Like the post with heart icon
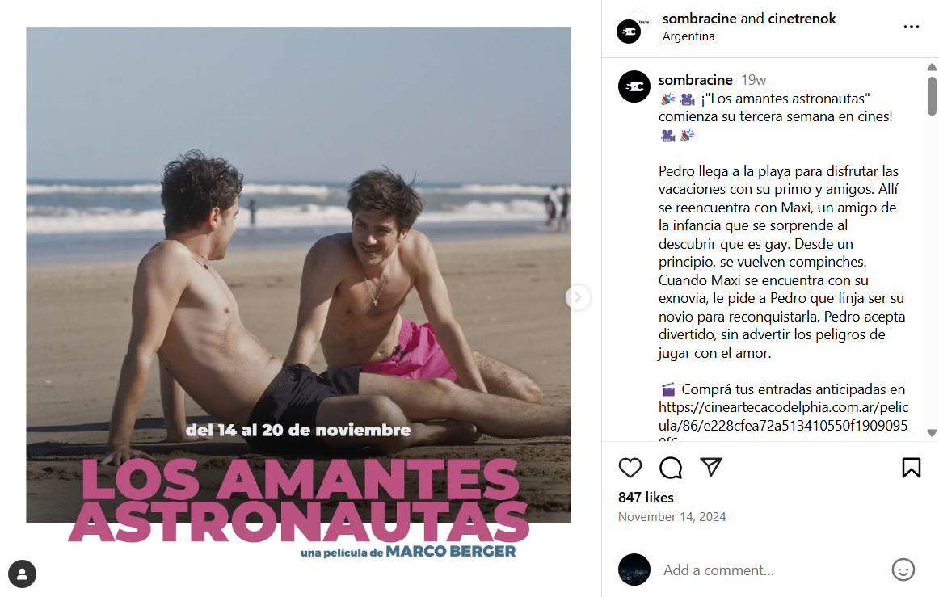This screenshot has height=597, width=939. click(630, 468)
